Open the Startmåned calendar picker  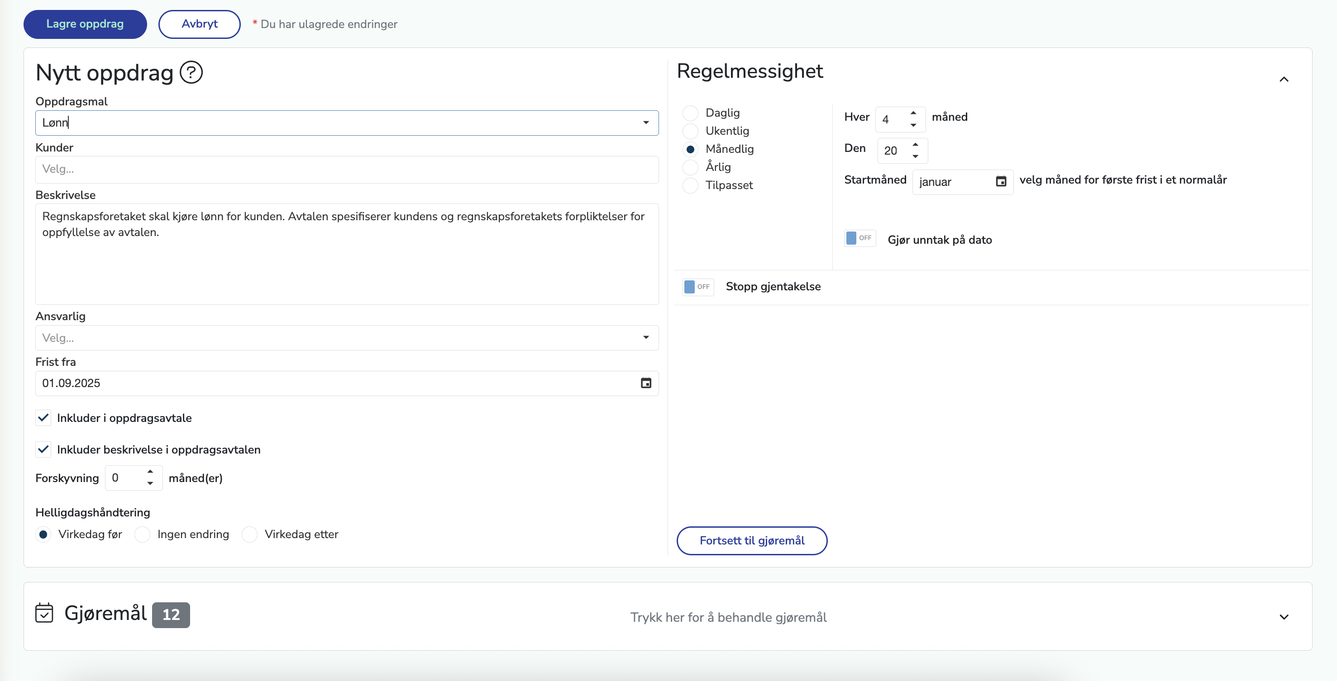pyautogui.click(x=1001, y=181)
